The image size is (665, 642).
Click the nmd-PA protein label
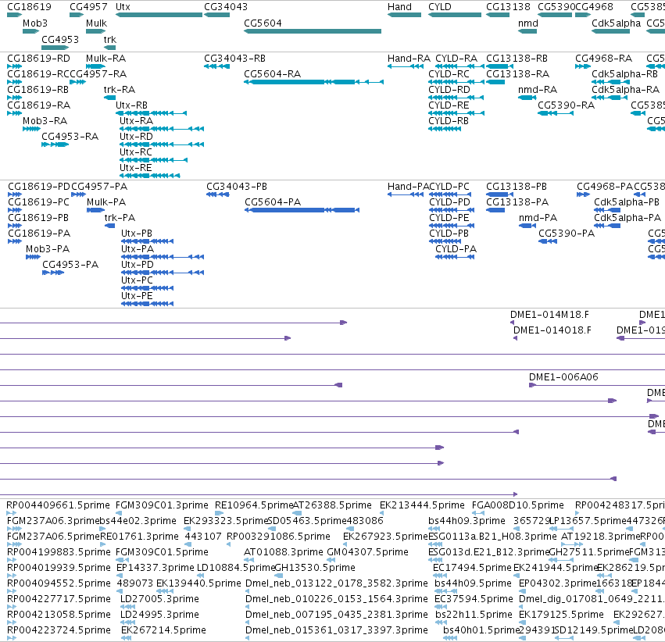pos(538,218)
